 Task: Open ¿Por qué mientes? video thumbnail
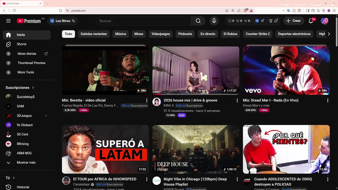click(x=286, y=149)
